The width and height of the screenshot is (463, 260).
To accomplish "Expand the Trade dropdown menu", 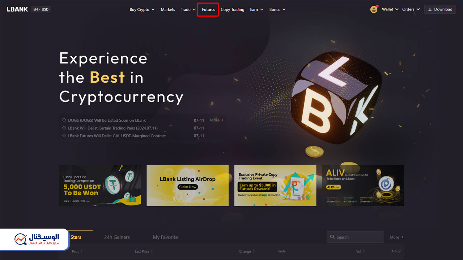I will [188, 9].
